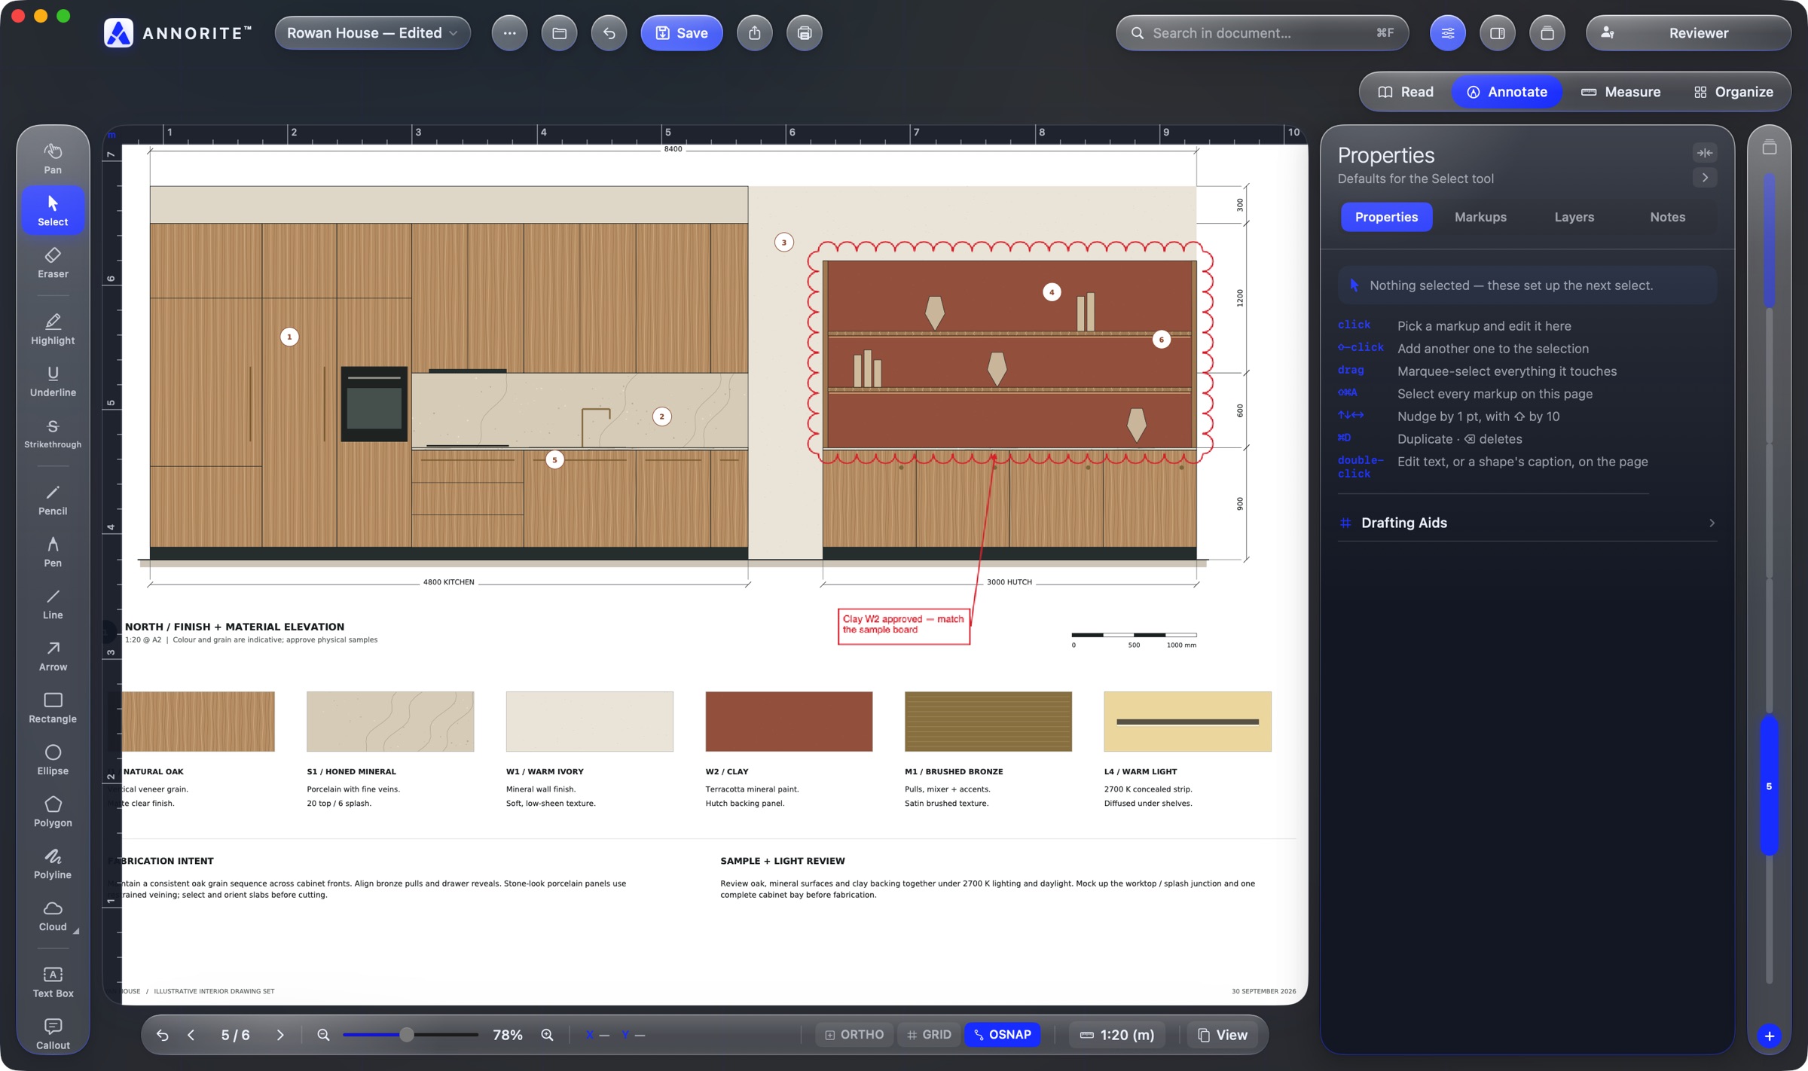
Task: Toggle the GRID display
Action: [x=929, y=1034]
